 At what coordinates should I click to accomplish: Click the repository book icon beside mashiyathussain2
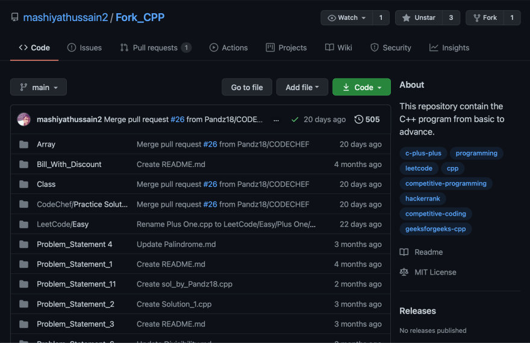pos(14,17)
